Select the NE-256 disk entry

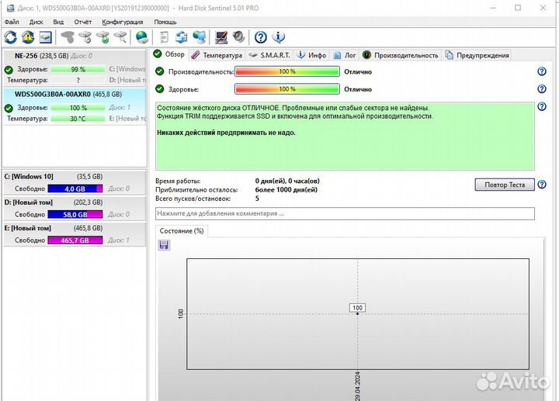[x=75, y=67]
